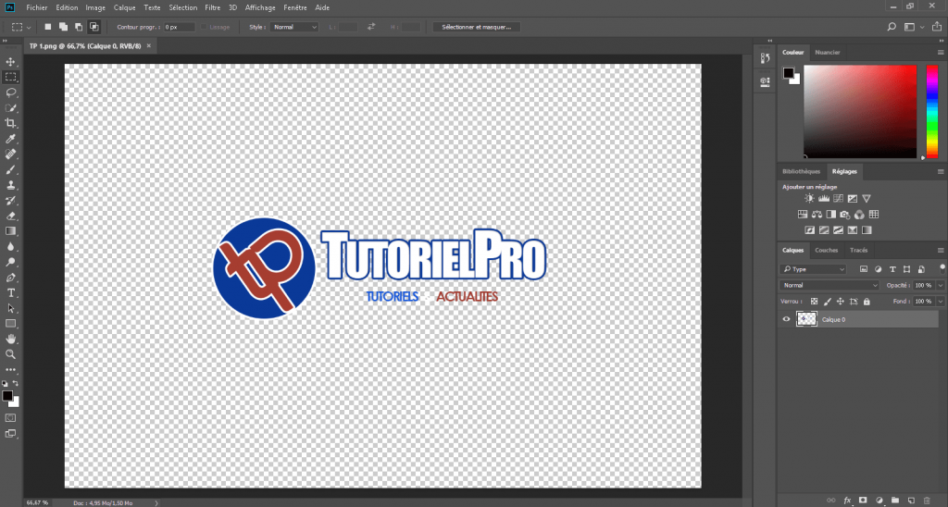Select the Rectangle shape tool

tap(10, 324)
